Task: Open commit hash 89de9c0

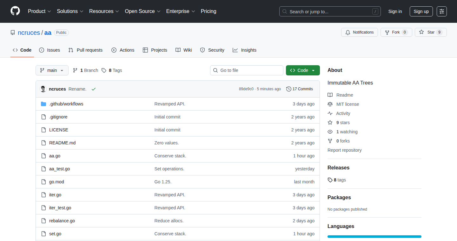Action: [246, 89]
